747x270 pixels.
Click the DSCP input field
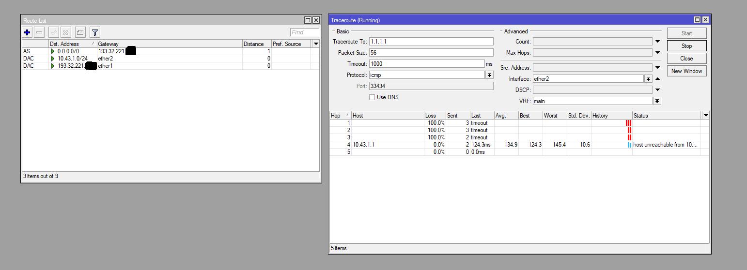[x=592, y=90]
